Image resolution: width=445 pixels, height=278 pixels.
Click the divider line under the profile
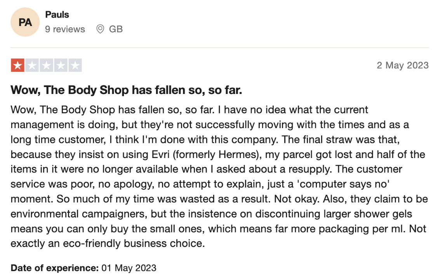point(220,47)
